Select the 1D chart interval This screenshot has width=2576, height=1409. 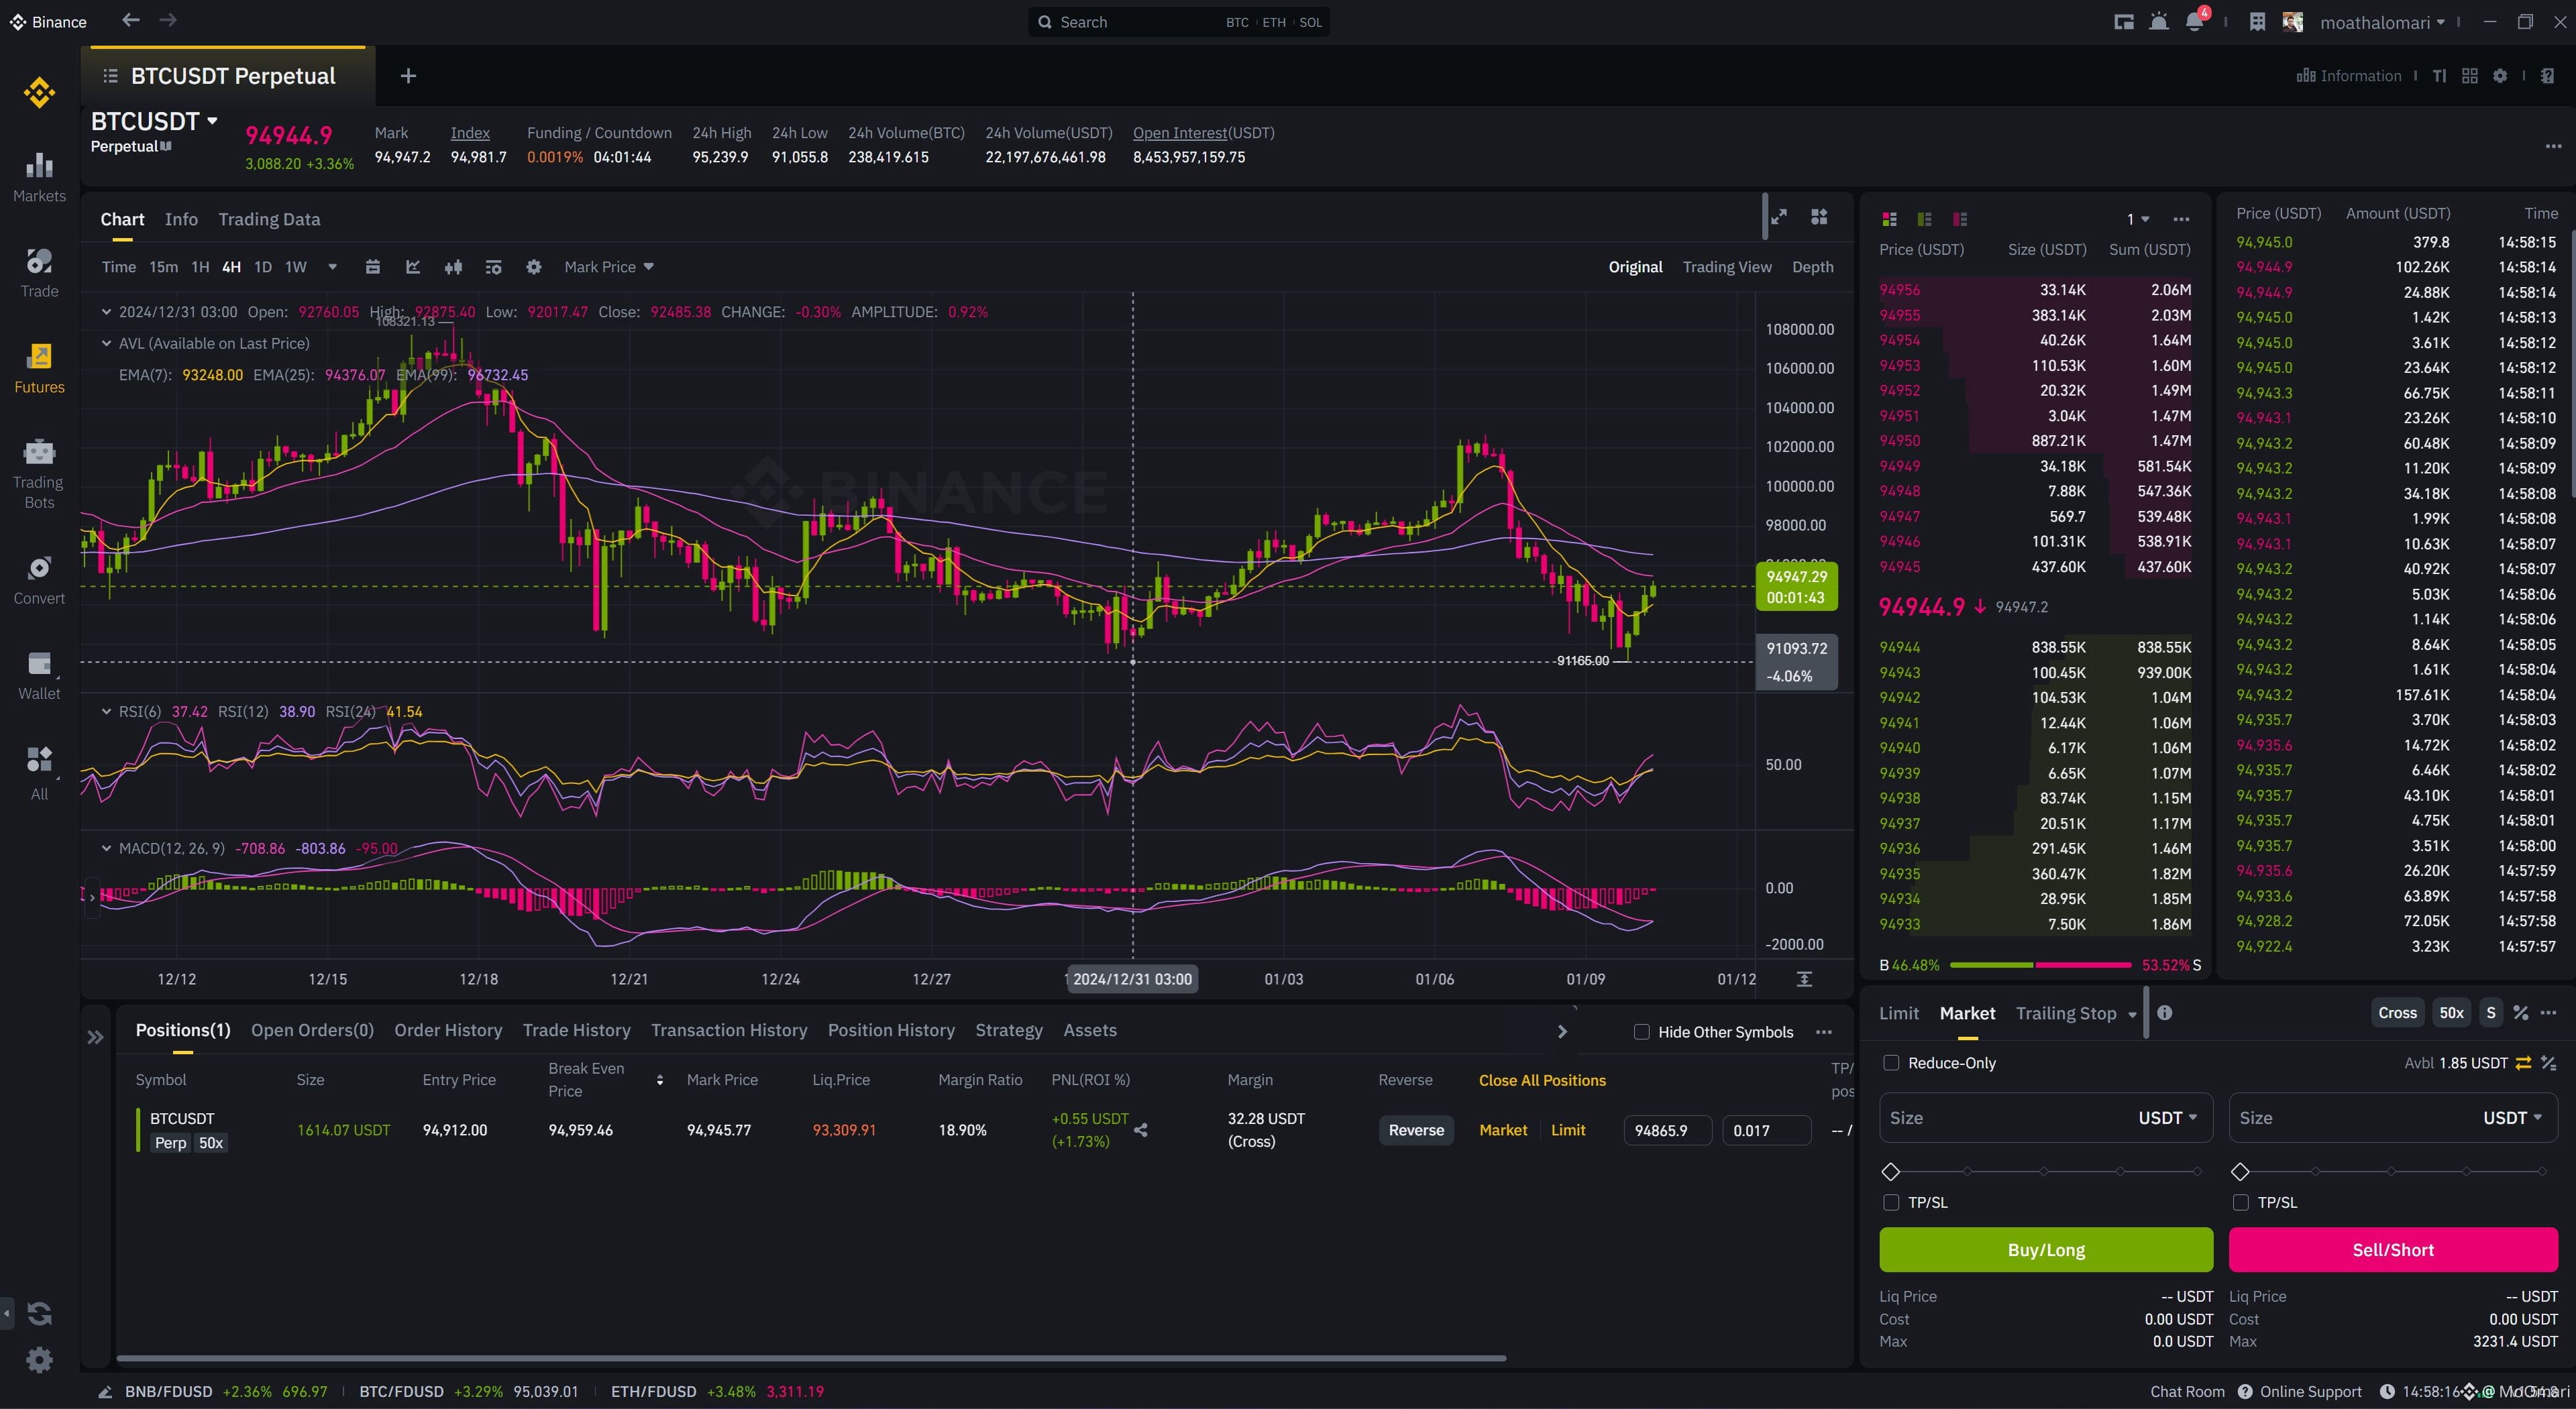tap(263, 267)
